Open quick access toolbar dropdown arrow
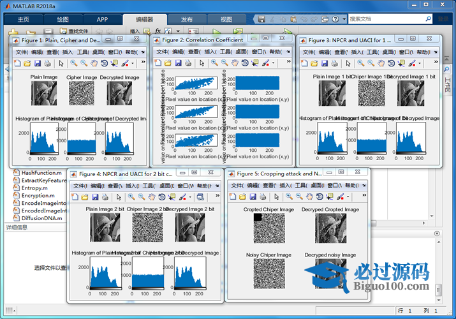This screenshot has width=456, height=319. point(344,19)
